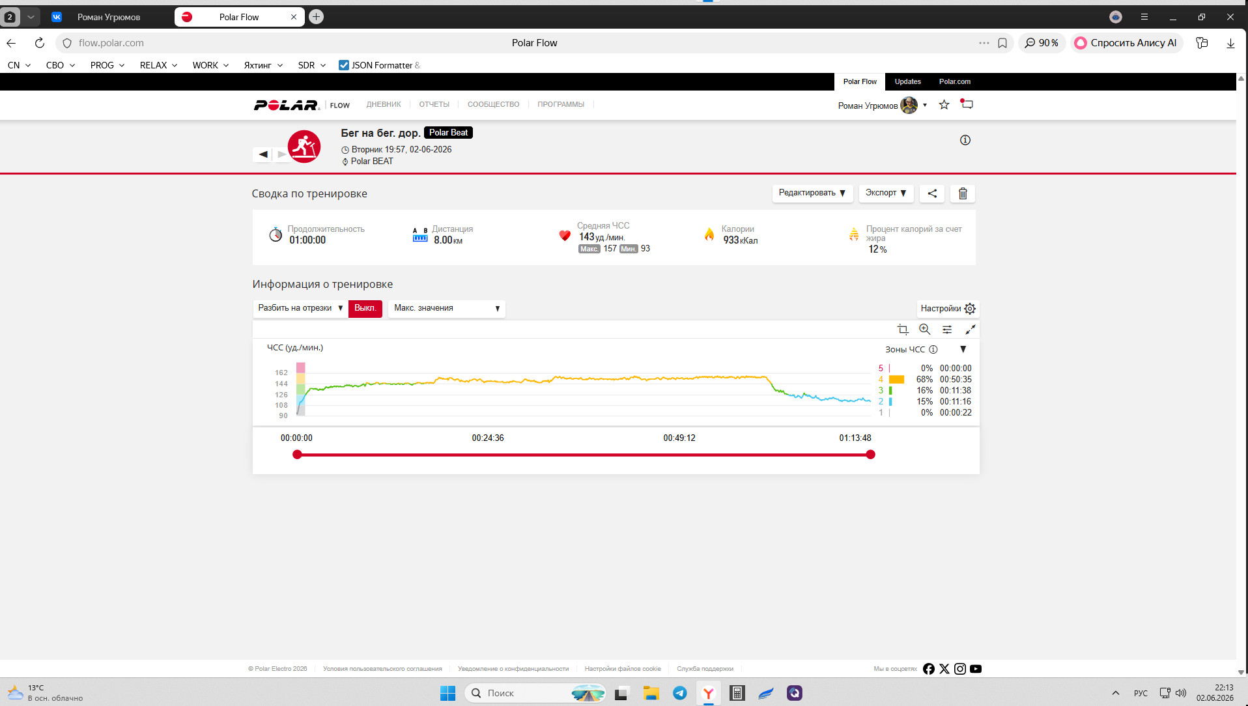
Task: Select the crop tool above the chart
Action: (903, 330)
